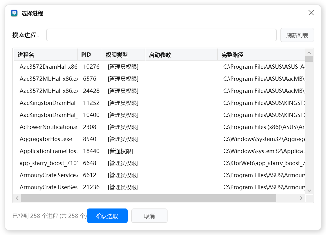326x235 pixels.
Task: Select the ArmouryCrate.Service process row
Action: 159,175
